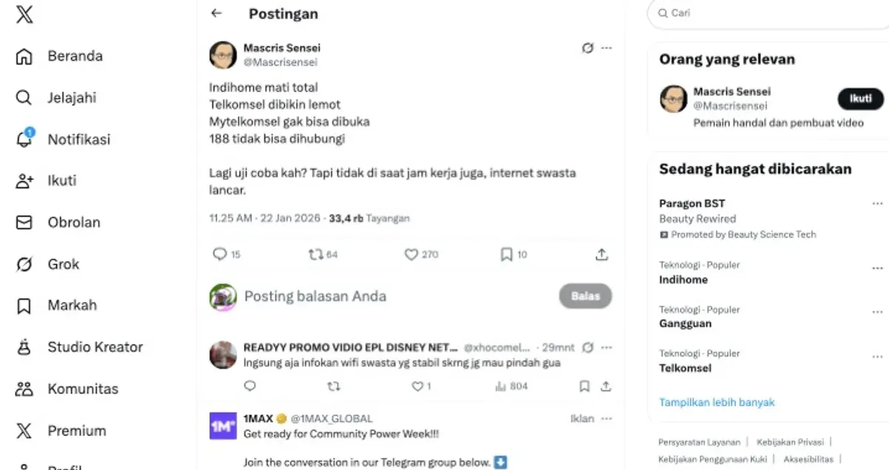Open more options on the 1MAX ad

607,419
